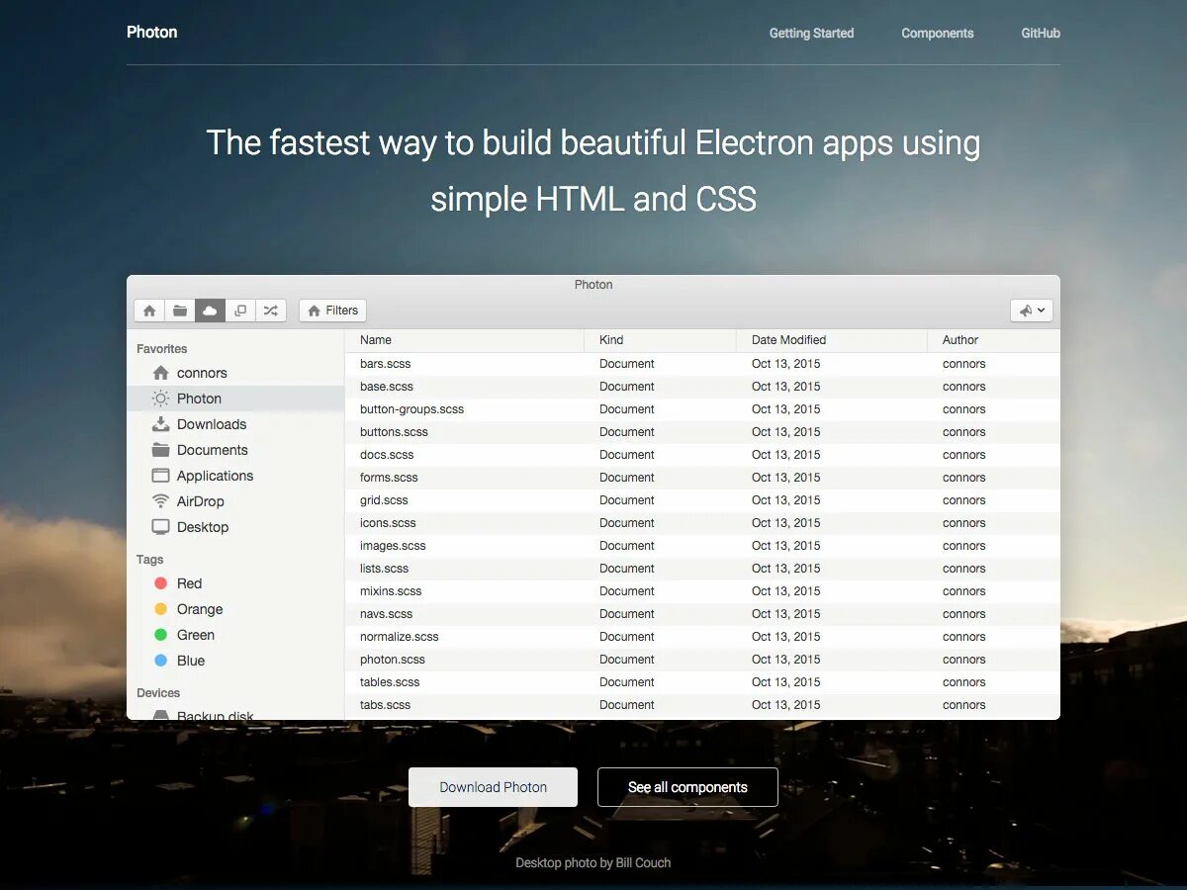
Task: Select mixins.scss in the file list
Action: click(x=702, y=591)
